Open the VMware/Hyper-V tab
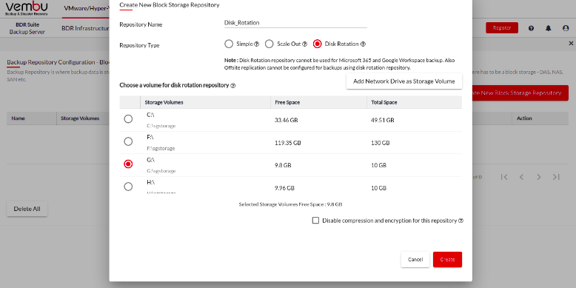Screen dimensions: 576x288 click(x=86, y=8)
